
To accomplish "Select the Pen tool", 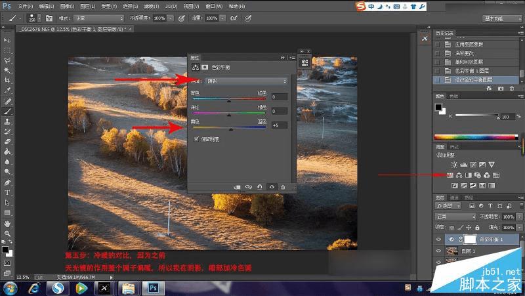I will (7, 182).
